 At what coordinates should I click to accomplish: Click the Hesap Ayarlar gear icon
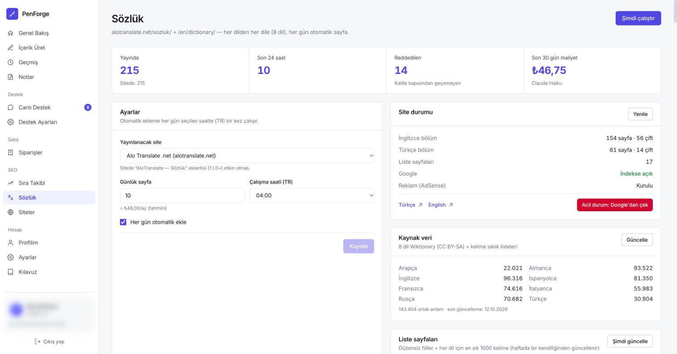click(x=11, y=257)
